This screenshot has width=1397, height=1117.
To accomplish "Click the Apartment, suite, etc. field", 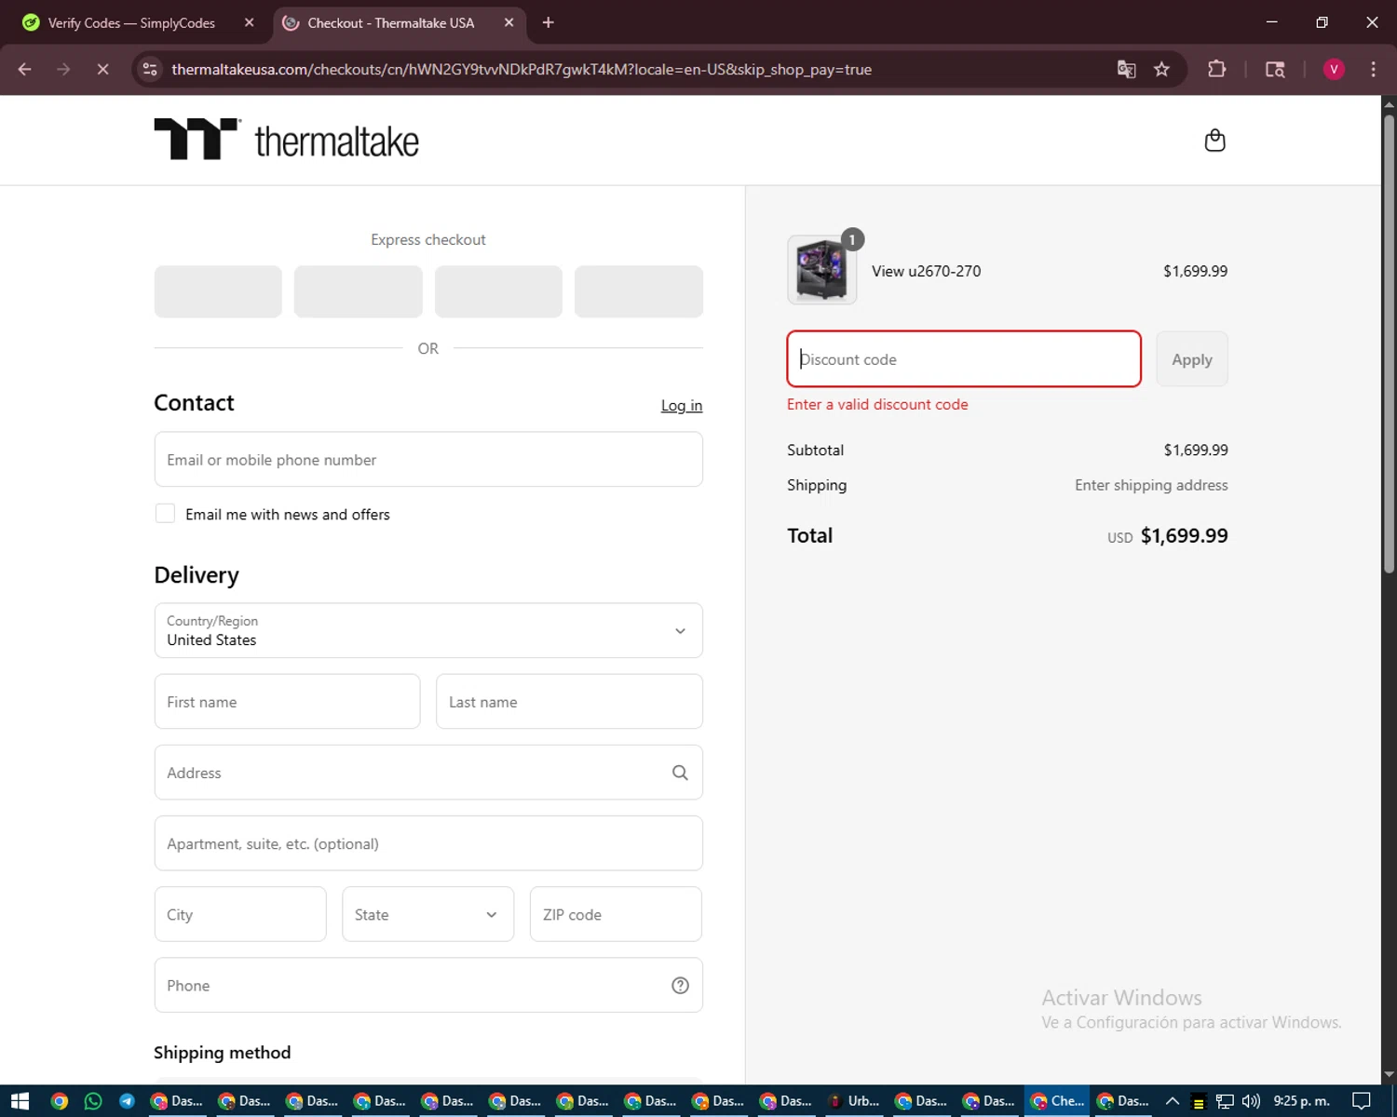I will pos(428,843).
